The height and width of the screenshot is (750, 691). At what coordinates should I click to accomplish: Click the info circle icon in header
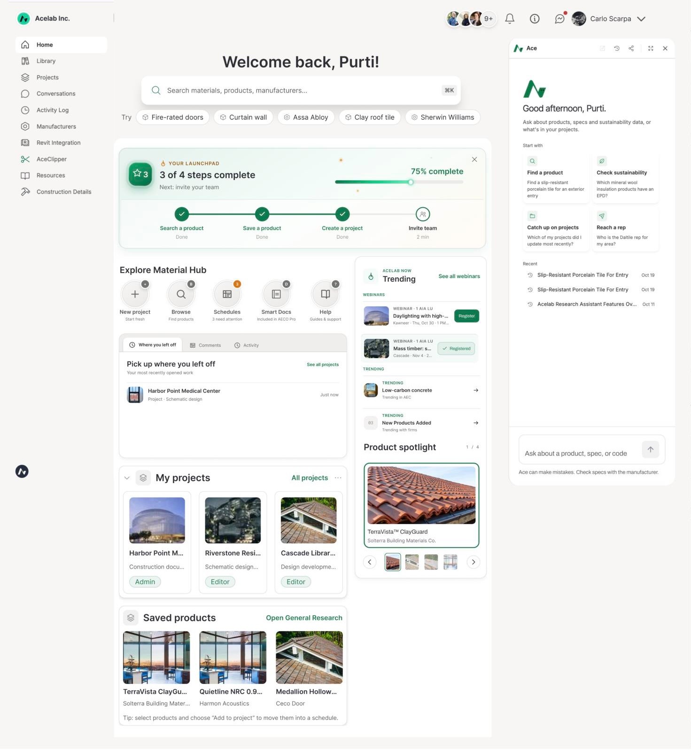(x=535, y=19)
